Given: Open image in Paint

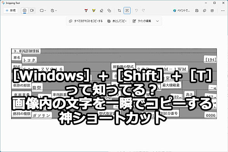Looking at the screenshot, I should click(181, 10).
